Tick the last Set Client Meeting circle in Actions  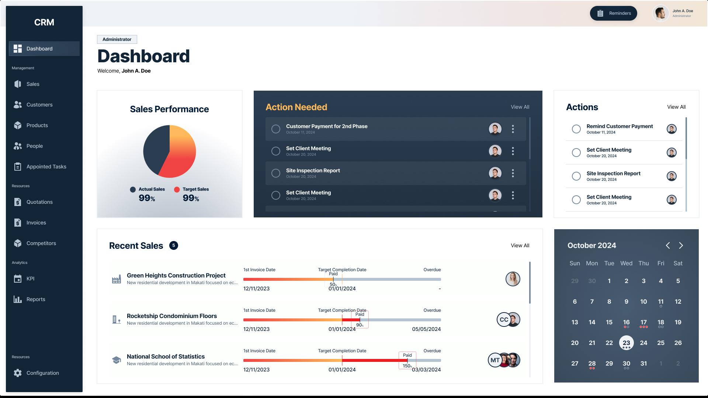[576, 200]
